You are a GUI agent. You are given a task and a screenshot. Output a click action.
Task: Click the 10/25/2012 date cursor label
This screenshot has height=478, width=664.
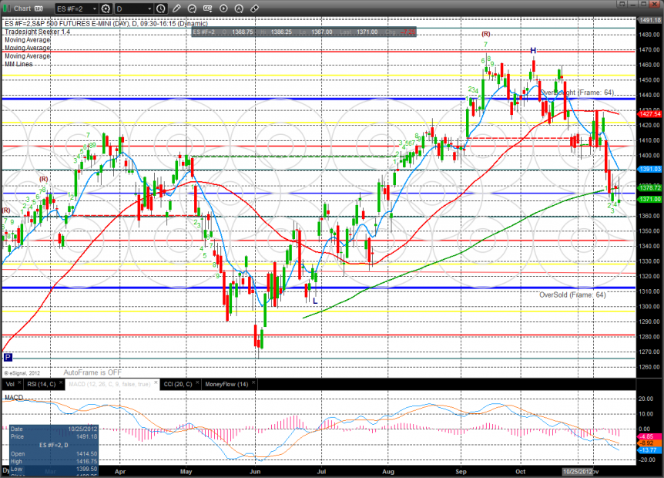[577, 471]
